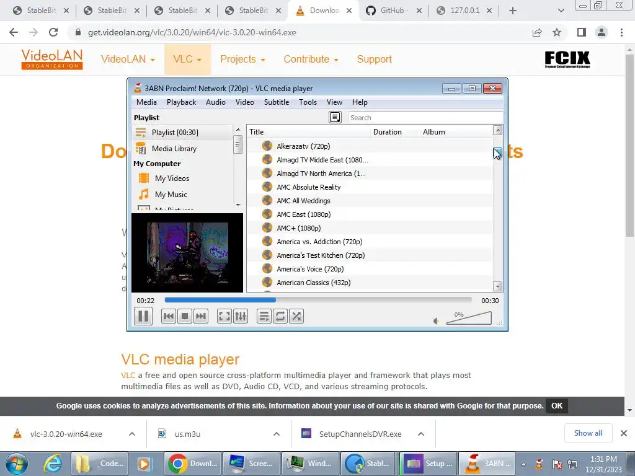Image resolution: width=635 pixels, height=476 pixels.
Task: Open the VLC Playback menu
Action: [181, 102]
